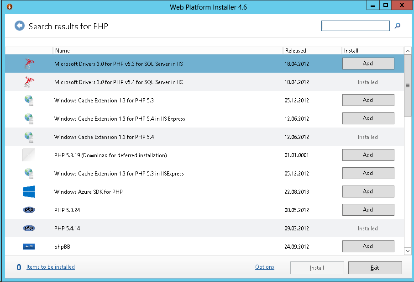Add phpBB to install list
Viewport: 414px width, 282px height.
pos(368,246)
